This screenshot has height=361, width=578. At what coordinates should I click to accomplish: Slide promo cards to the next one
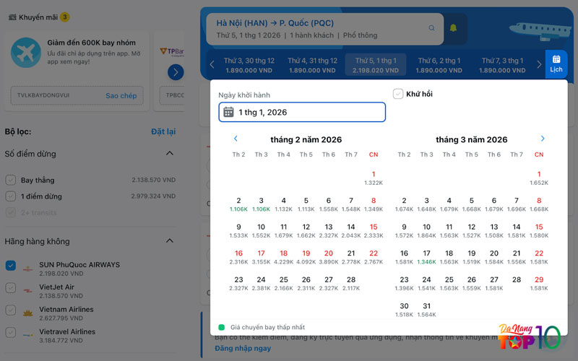point(176,72)
